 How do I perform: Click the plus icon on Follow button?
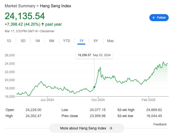pos(153,18)
